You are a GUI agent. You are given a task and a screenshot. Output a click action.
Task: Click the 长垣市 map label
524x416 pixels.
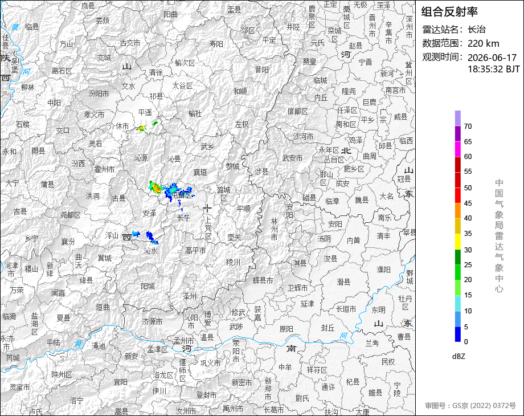(x=346, y=309)
